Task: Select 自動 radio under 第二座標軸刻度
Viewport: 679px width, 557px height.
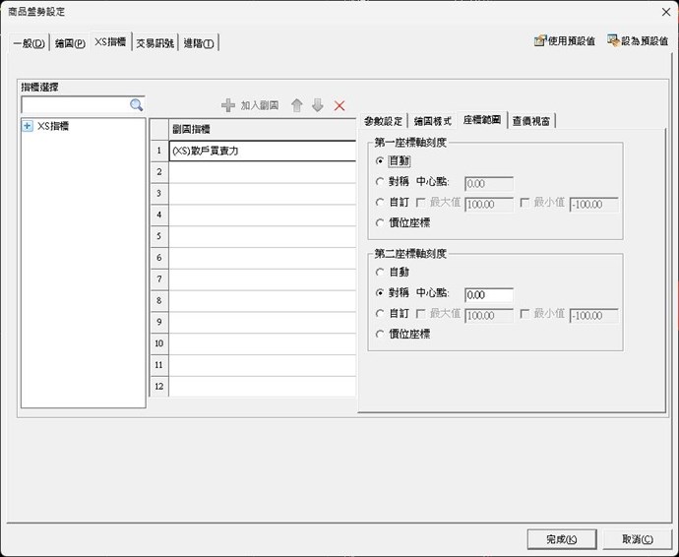Action: click(380, 273)
